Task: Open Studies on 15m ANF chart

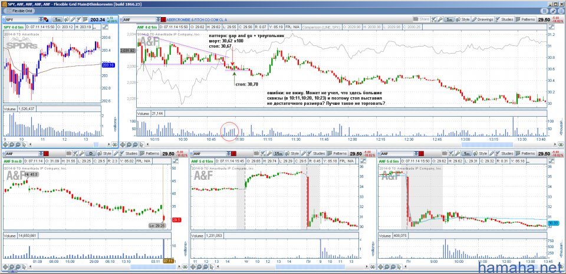Action: coord(316,154)
